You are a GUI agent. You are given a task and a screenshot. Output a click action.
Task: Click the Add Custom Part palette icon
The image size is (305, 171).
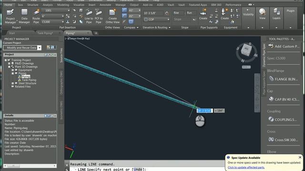(x=271, y=46)
